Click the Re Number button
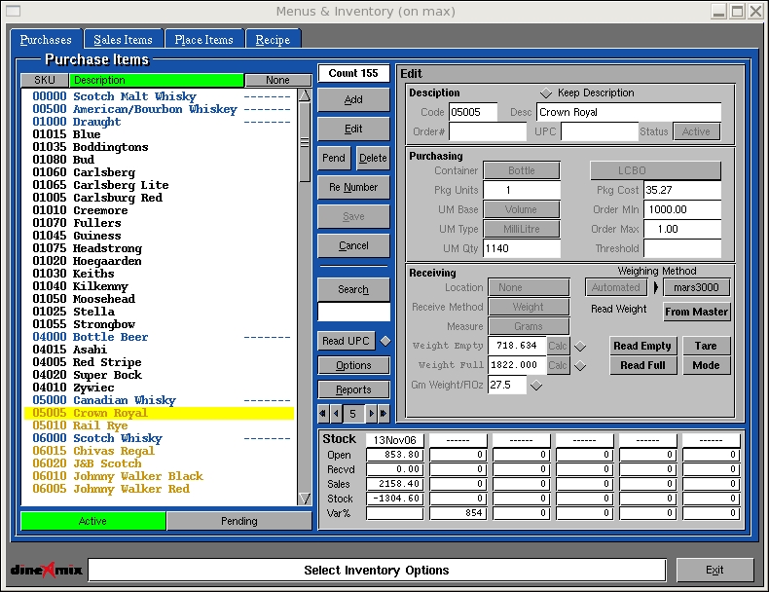Screen dimensions: 769x592 tap(353, 187)
